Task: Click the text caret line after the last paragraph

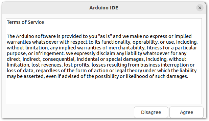Action: point(7,83)
